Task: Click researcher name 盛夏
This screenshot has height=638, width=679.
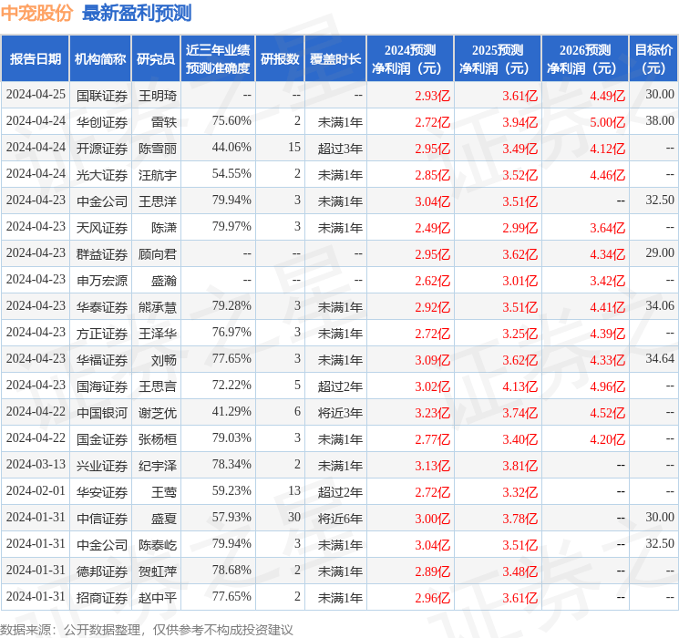Action: point(164,519)
